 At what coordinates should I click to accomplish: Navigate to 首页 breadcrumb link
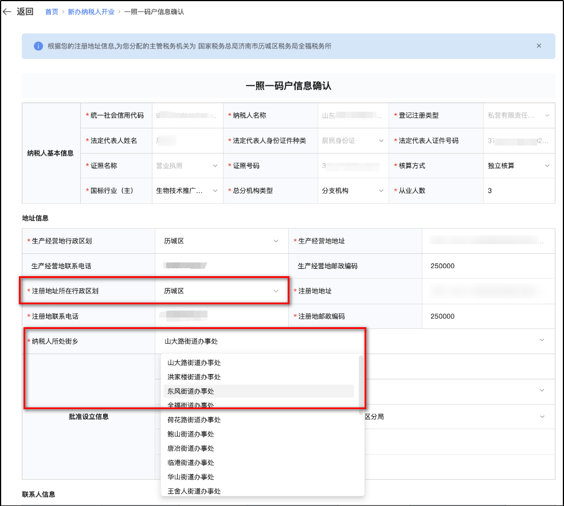coord(52,11)
